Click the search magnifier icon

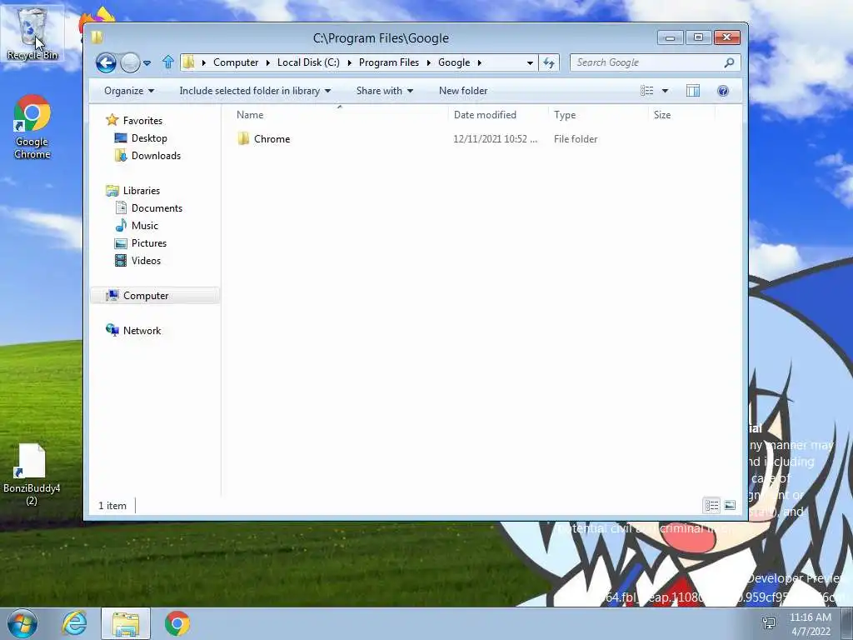click(x=730, y=62)
